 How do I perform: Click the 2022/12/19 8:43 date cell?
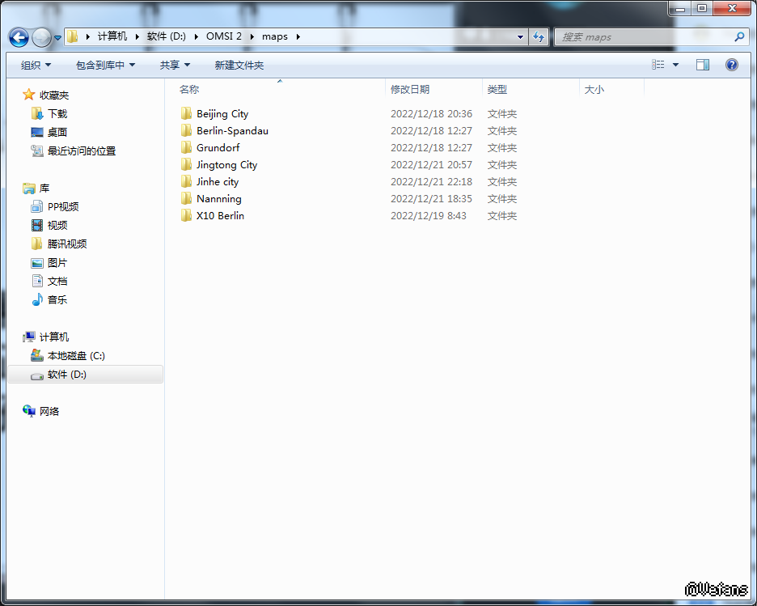428,216
